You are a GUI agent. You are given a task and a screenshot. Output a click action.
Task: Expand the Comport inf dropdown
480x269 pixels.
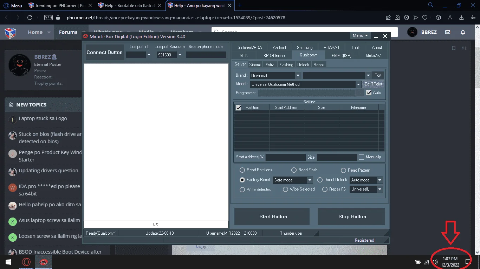(149, 55)
